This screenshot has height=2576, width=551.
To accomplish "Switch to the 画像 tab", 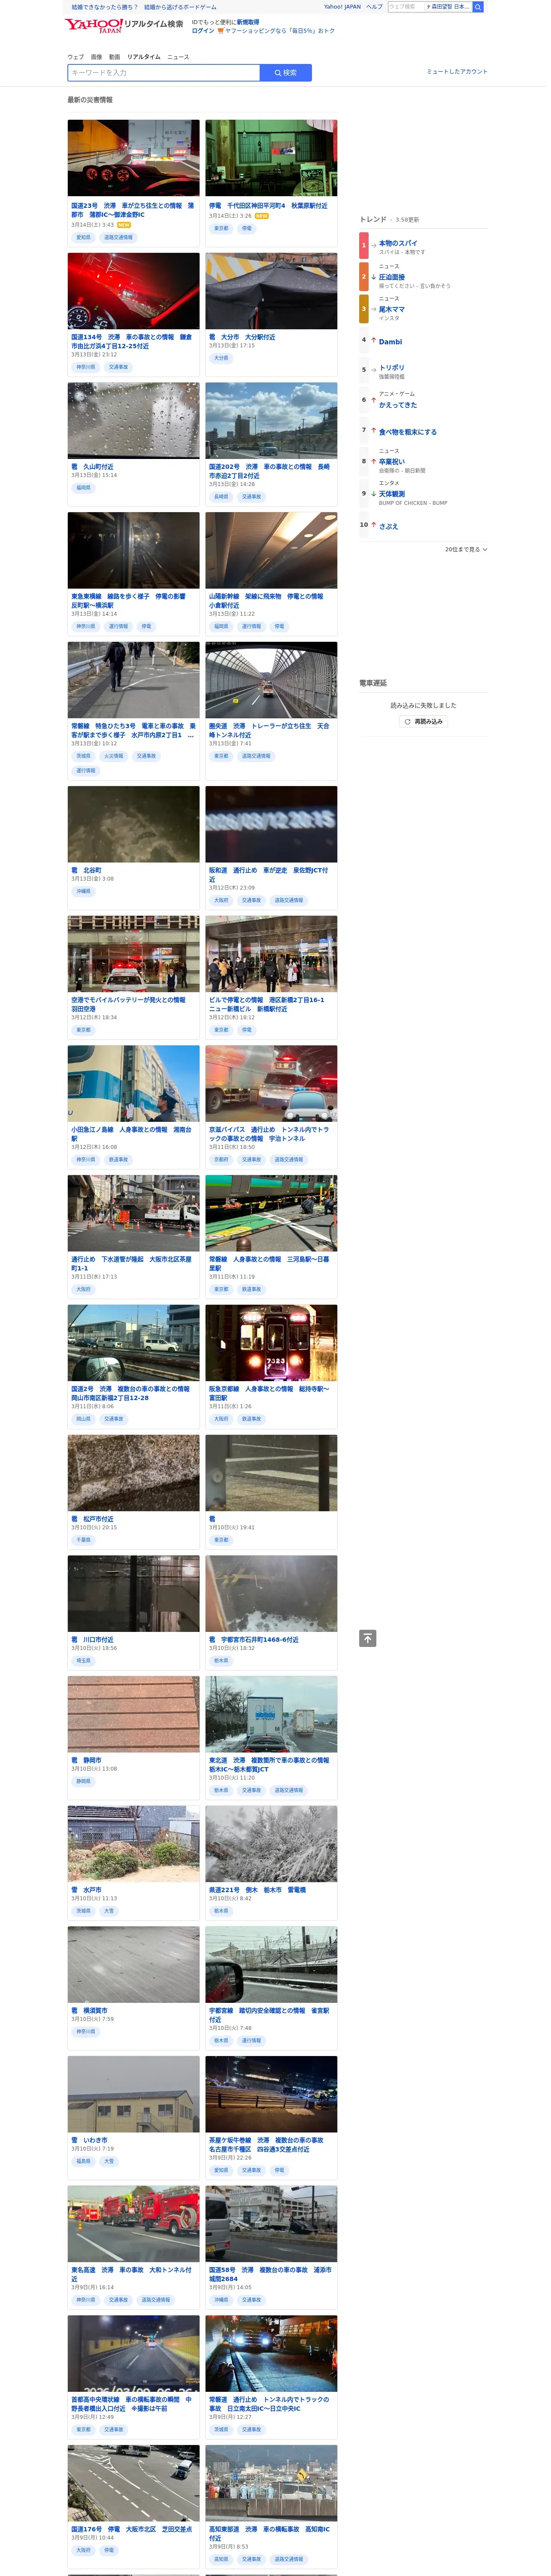I will [97, 57].
